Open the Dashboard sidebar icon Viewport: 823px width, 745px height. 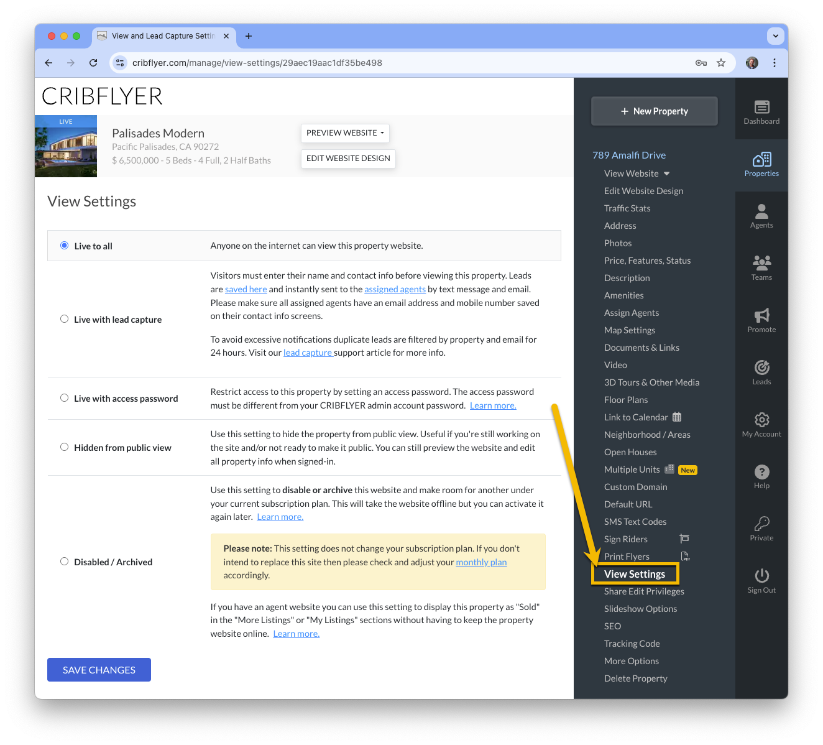click(761, 107)
